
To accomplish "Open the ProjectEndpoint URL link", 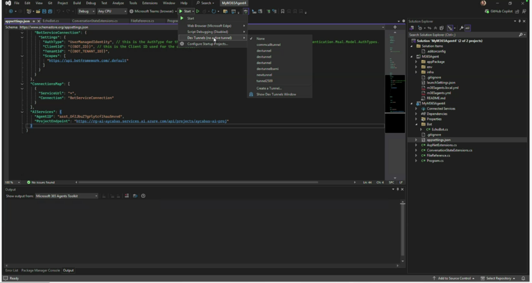I will [x=151, y=121].
